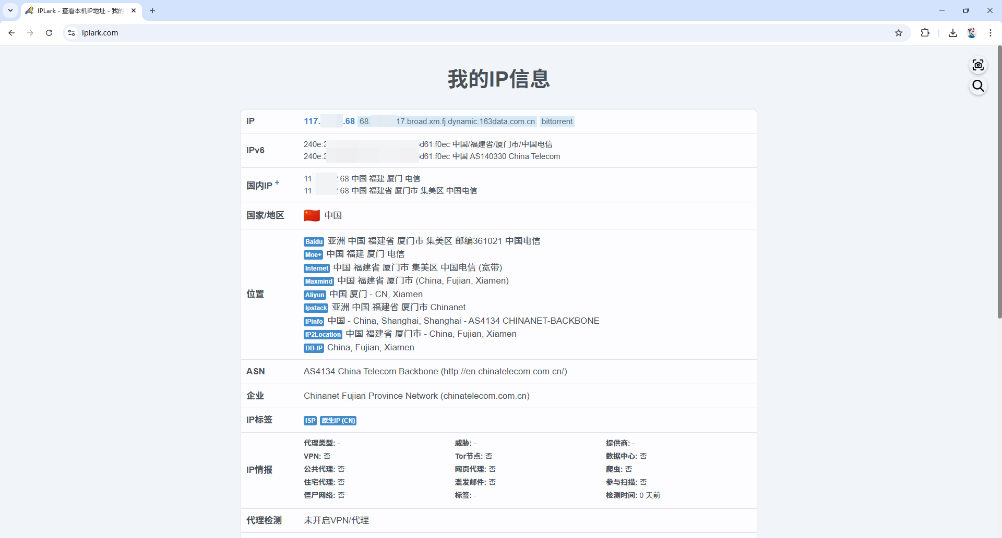Click the browser forward arrow

[x=30, y=33]
